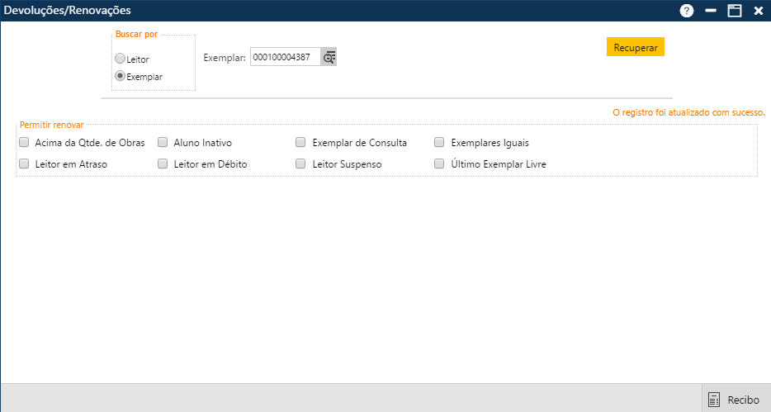Image resolution: width=771 pixels, height=412 pixels.
Task: Click the Exemplar search lookup icon
Action: [329, 57]
